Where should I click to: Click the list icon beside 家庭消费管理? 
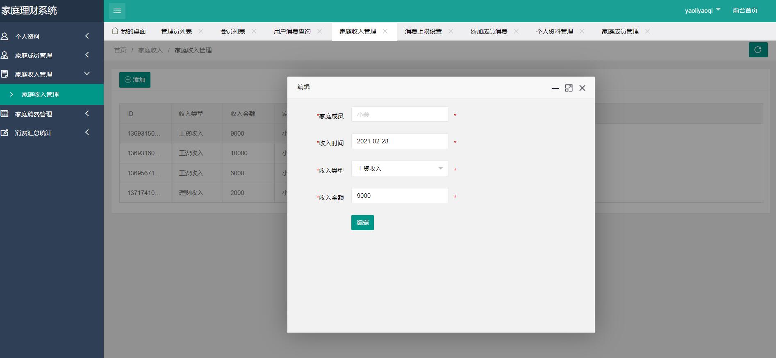tap(5, 114)
